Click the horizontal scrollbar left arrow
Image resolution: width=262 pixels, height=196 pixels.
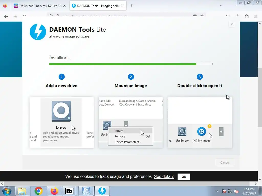point(2,183)
